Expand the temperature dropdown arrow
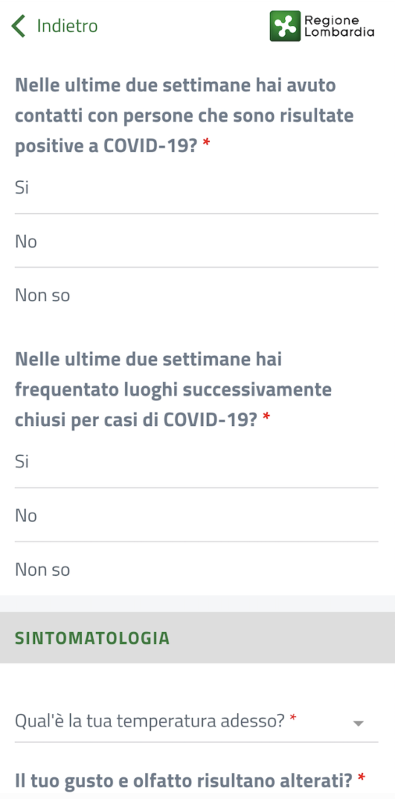Screen dimensions: 395x799 pyautogui.click(x=358, y=723)
